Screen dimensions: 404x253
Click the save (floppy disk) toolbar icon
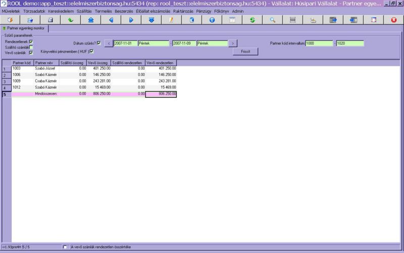click(x=50, y=20)
